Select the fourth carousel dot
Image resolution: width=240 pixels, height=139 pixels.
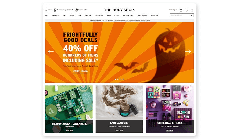tap(123, 79)
